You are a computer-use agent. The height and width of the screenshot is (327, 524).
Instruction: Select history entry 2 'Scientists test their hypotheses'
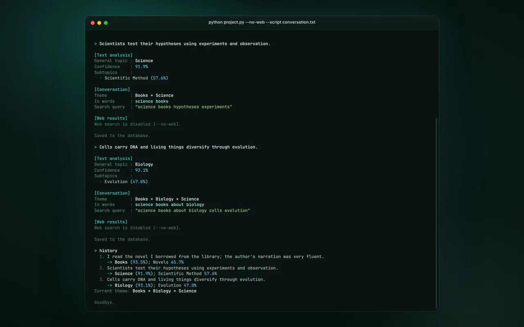coord(189,268)
